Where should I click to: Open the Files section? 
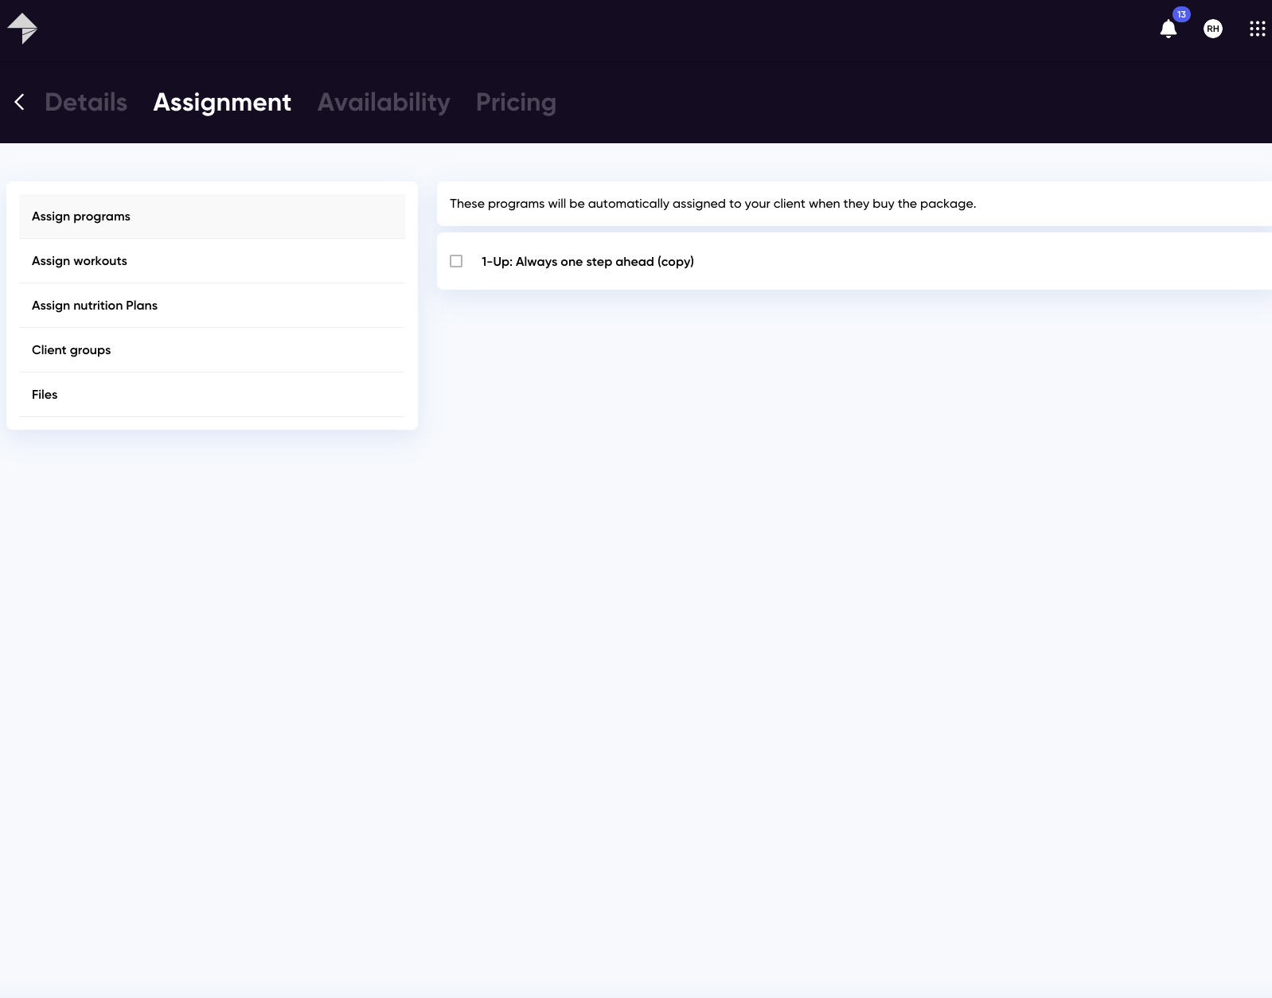coord(212,395)
